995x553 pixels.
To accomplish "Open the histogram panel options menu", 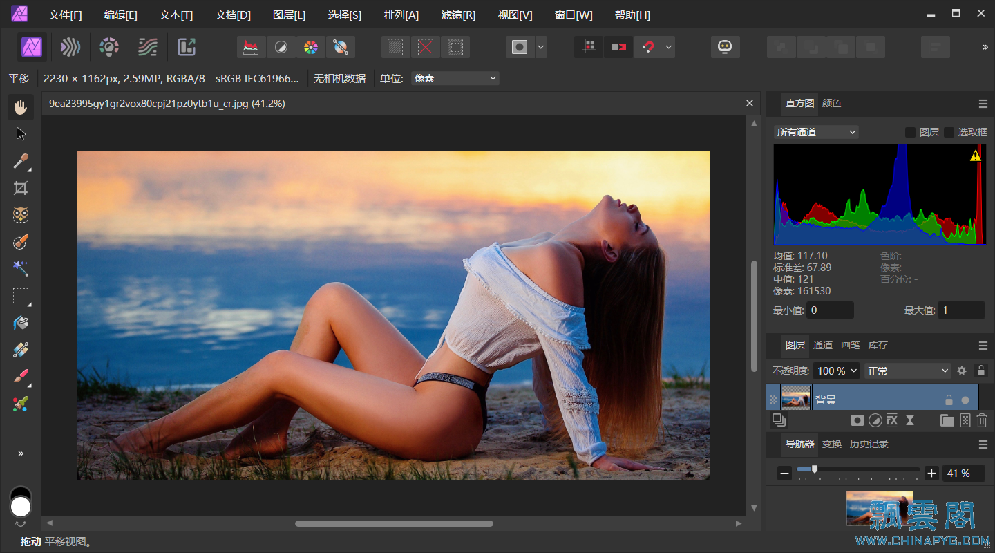I will [983, 104].
